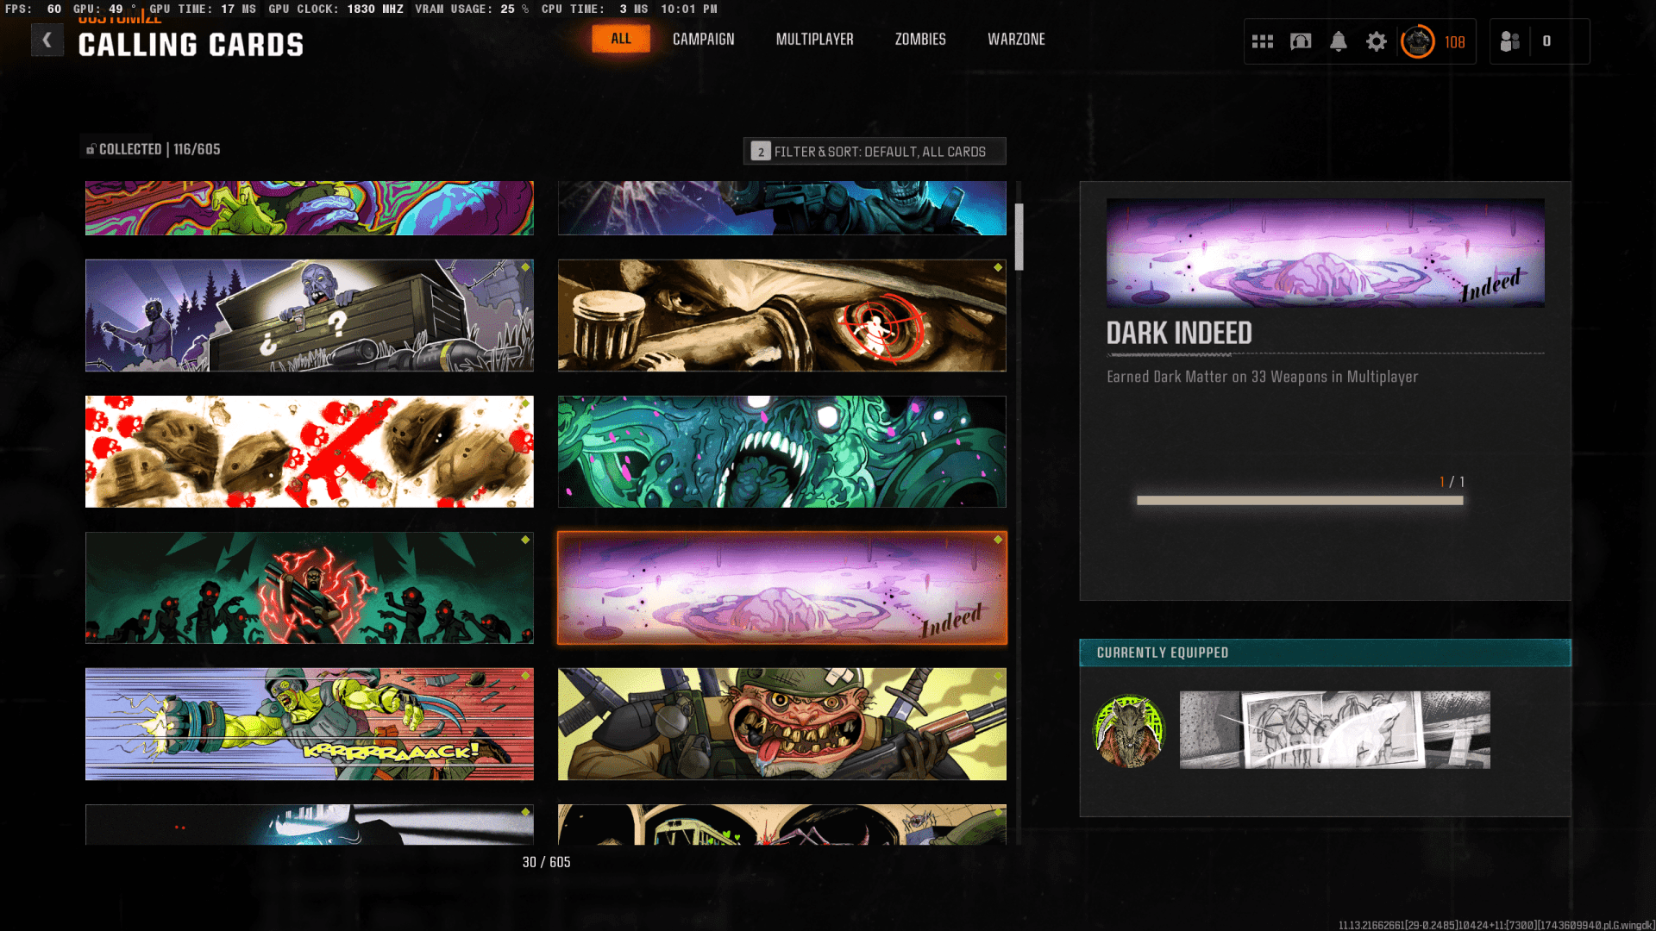This screenshot has height=931, width=1656.
Task: Open the grid menu icon
Action: point(1263,41)
